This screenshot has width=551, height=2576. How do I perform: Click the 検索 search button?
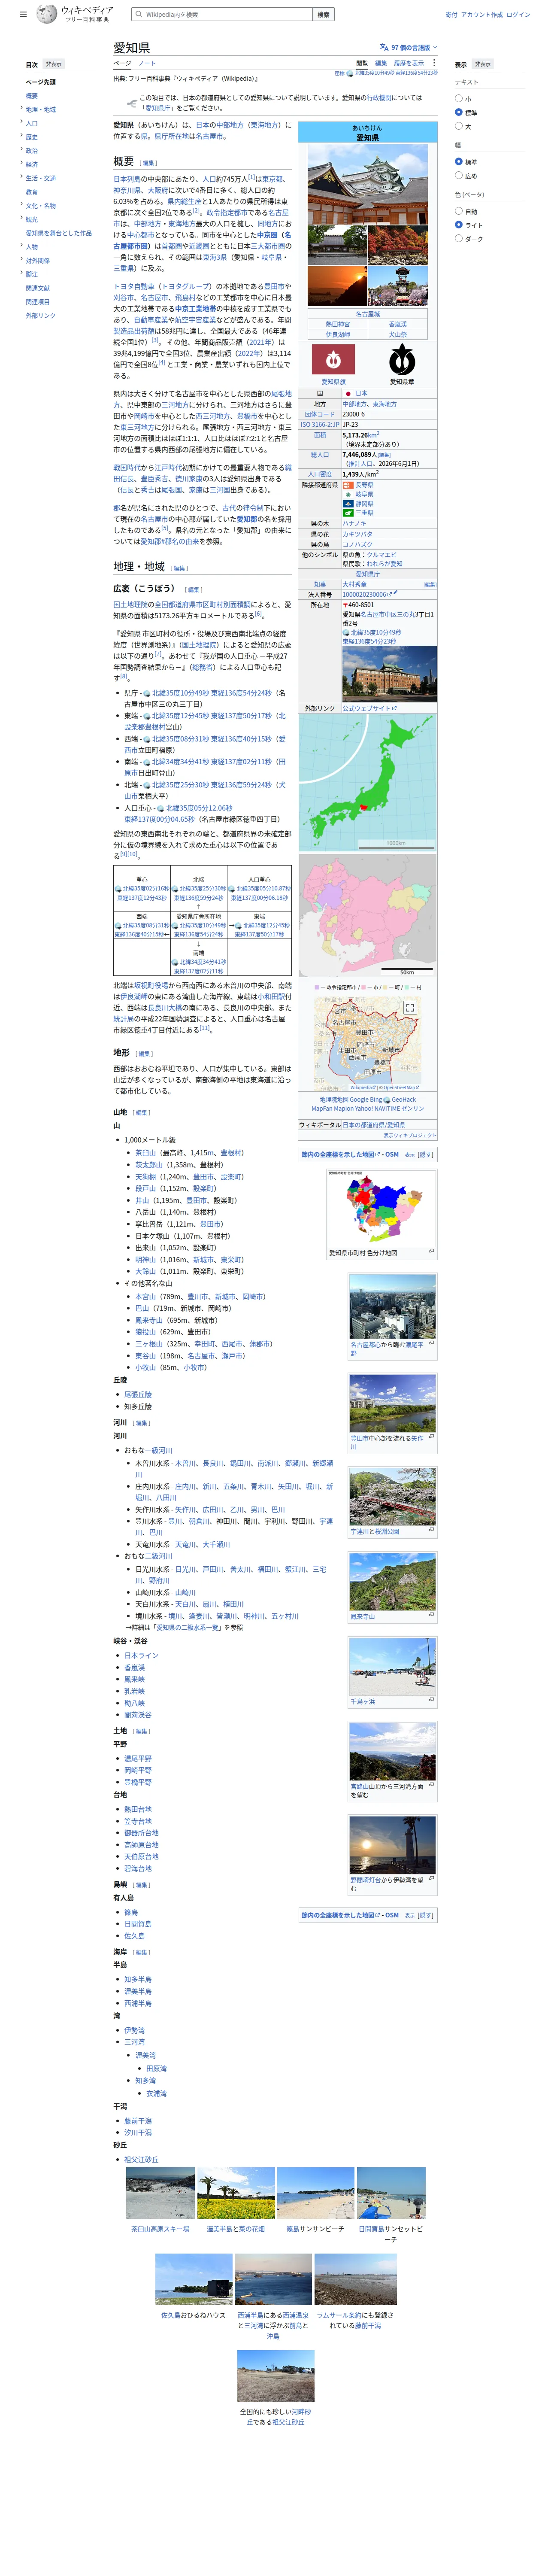click(x=323, y=15)
